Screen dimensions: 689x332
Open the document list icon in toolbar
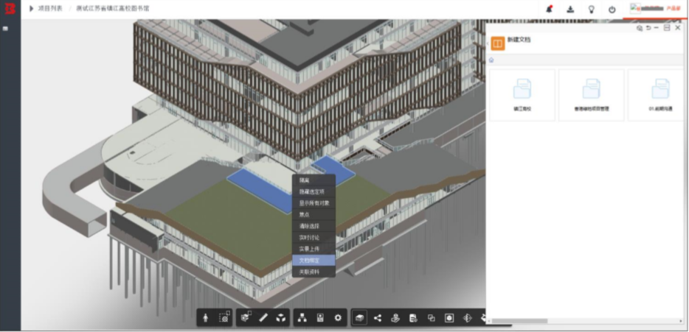coord(413,318)
